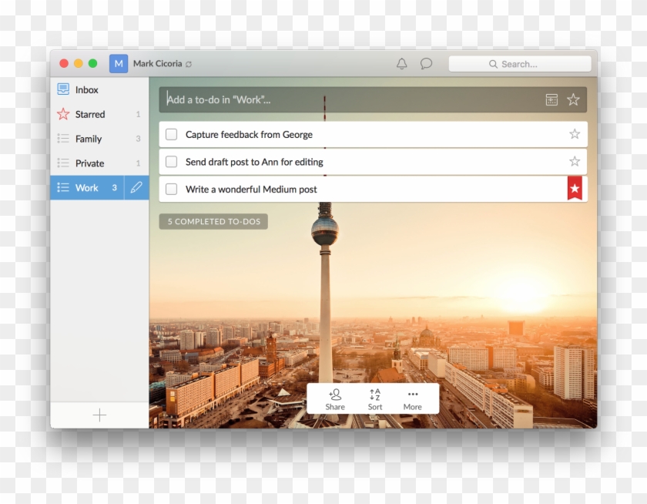This screenshot has width=647, height=504.
Task: Switch to the Inbox list
Action: (86, 89)
